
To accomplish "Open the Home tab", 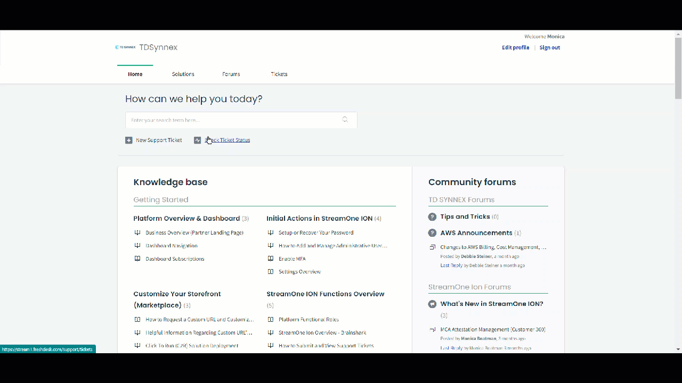I will [x=135, y=74].
